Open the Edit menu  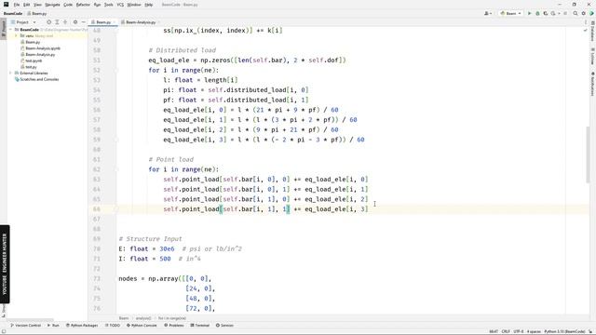click(27, 5)
